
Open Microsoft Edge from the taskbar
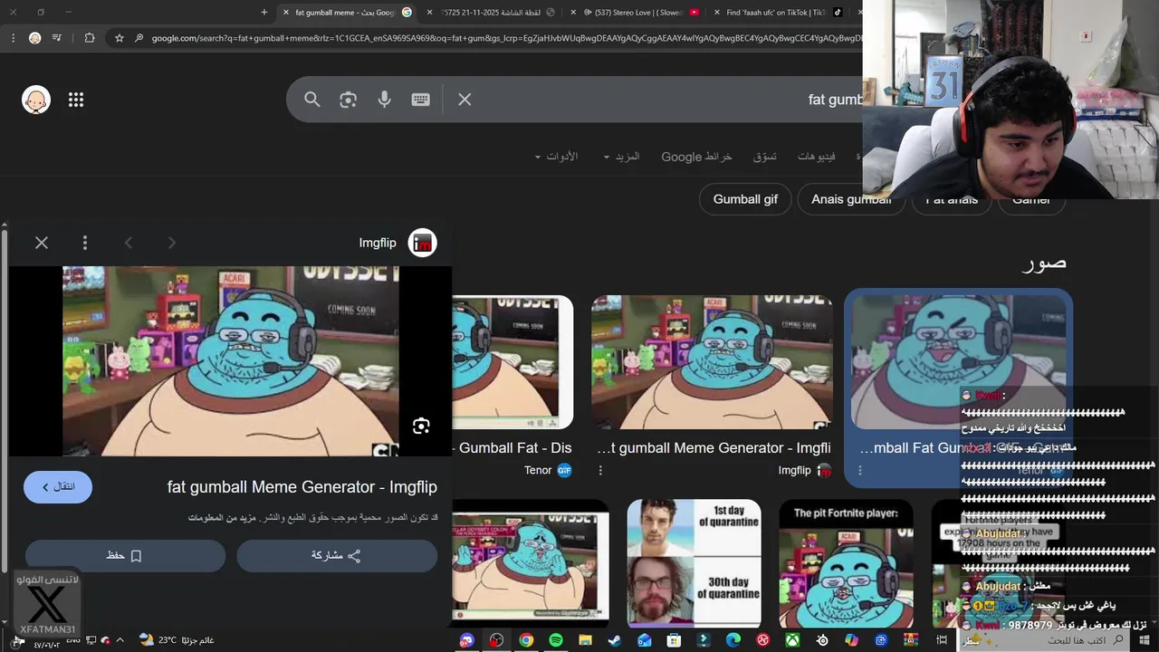pos(733,640)
